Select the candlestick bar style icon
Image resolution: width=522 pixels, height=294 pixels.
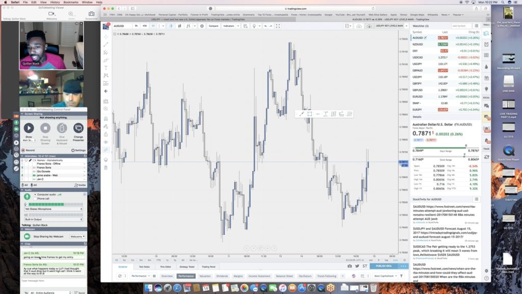179,26
